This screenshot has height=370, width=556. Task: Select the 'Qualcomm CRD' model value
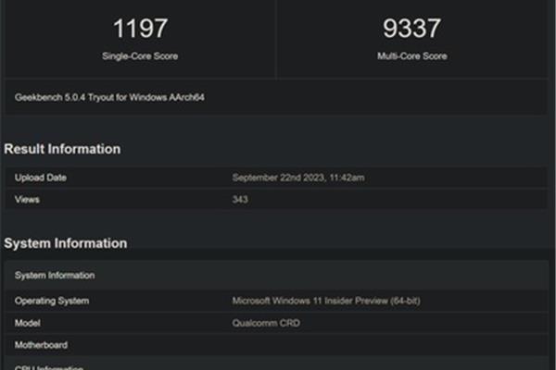(266, 323)
